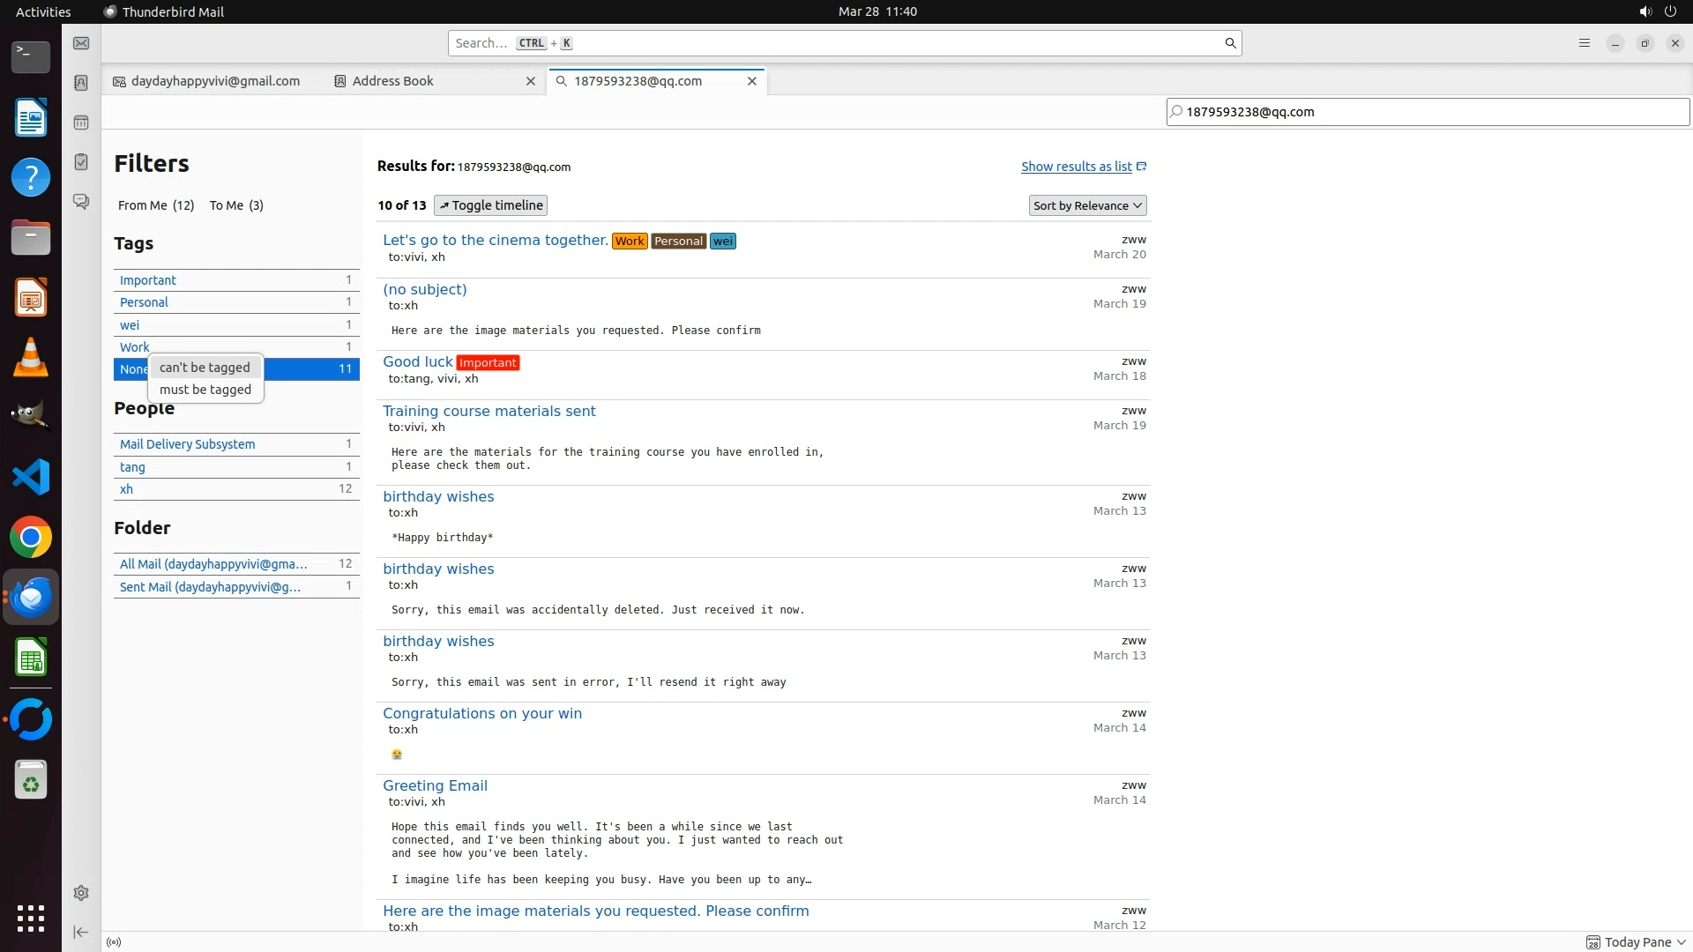
Task: Open the Chat space icon
Action: tap(81, 202)
